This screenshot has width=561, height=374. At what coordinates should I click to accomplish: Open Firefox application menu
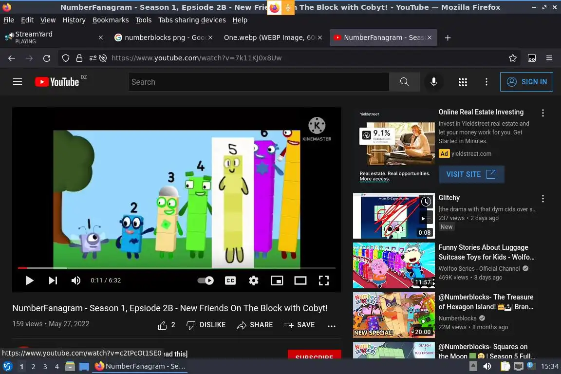tap(549, 58)
